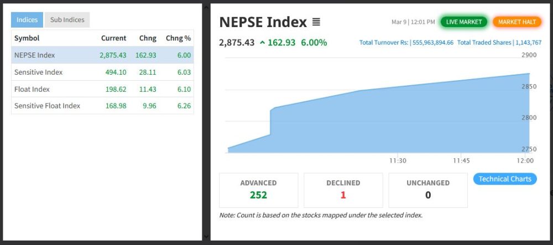Click the MARKET HALT status button
Screen dimensions: 553x245
coord(517,22)
